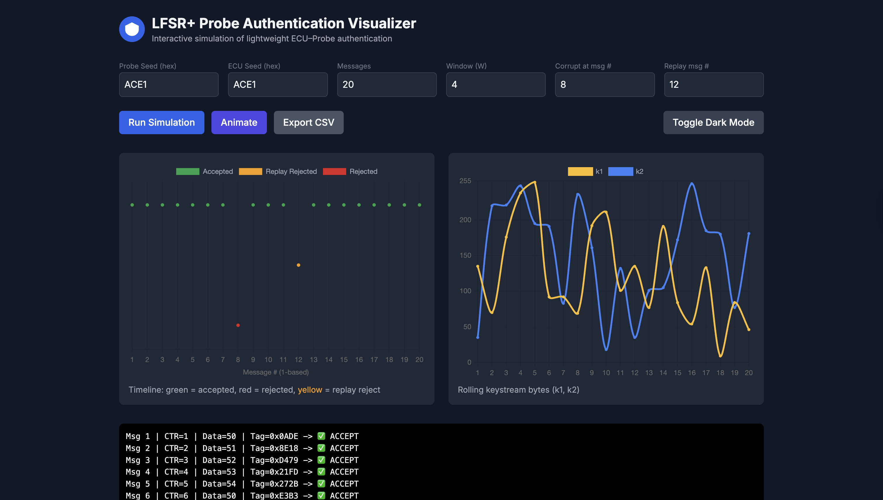Click the orange Replay Rejected legend swatch
This screenshot has height=500, width=883.
coord(250,171)
